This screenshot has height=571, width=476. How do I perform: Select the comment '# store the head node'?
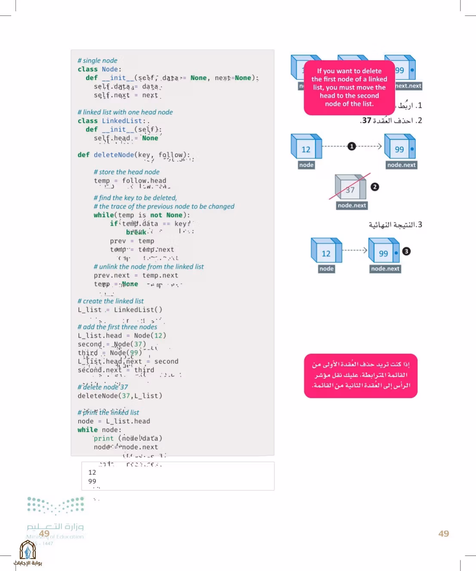127,172
